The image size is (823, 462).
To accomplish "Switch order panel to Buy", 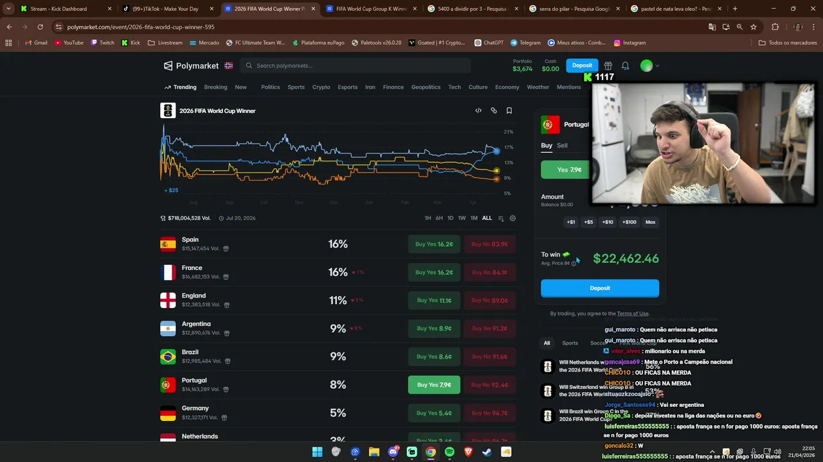I will point(547,146).
